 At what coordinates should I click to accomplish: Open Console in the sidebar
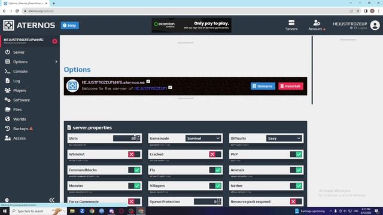click(20, 71)
